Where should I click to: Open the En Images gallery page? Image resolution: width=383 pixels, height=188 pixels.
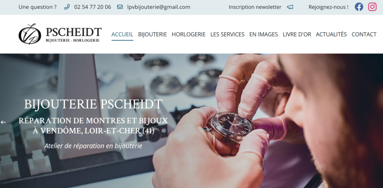click(x=264, y=34)
